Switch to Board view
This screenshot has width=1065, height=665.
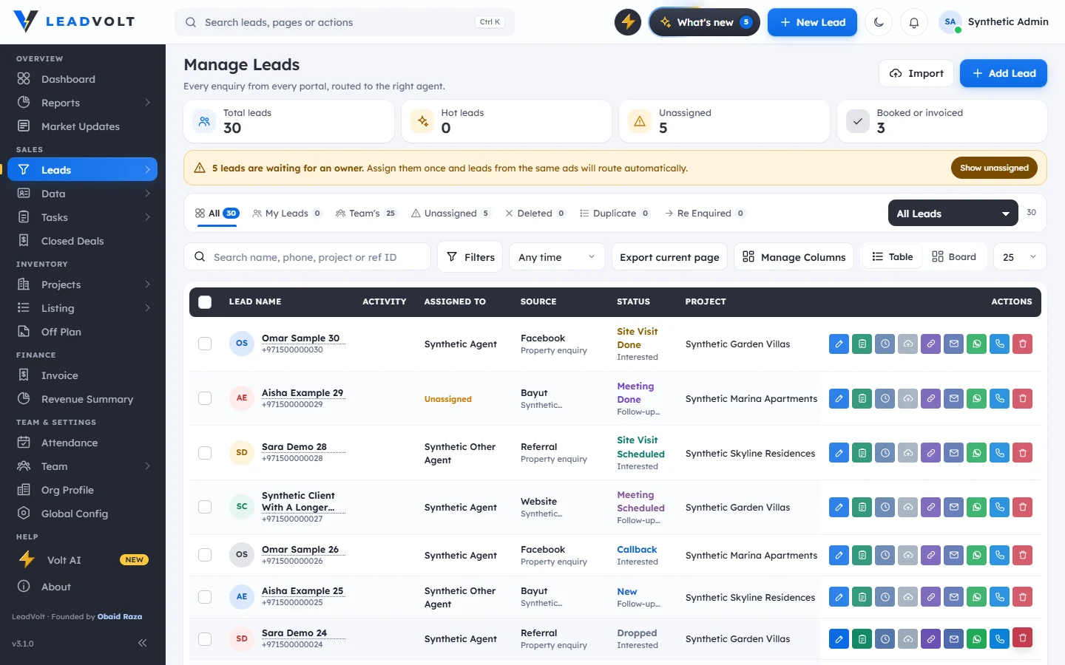pos(954,256)
